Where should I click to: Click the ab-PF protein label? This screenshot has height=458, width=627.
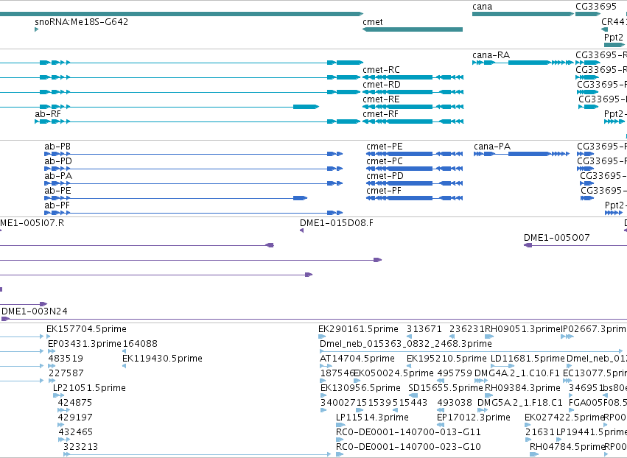tap(57, 205)
